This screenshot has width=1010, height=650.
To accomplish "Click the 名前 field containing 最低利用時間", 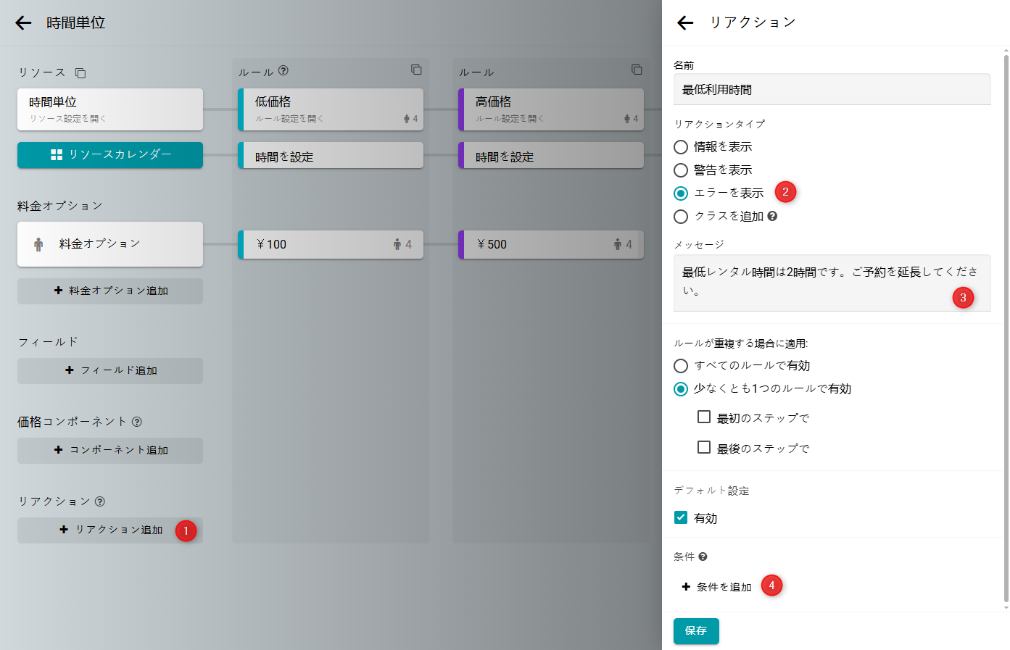I will (x=832, y=89).
